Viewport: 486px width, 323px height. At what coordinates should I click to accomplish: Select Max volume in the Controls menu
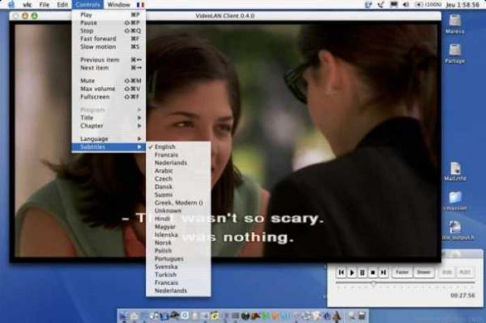[x=109, y=89]
